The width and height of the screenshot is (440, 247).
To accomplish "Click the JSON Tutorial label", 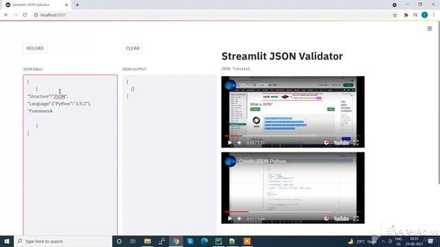I will tap(235, 69).
